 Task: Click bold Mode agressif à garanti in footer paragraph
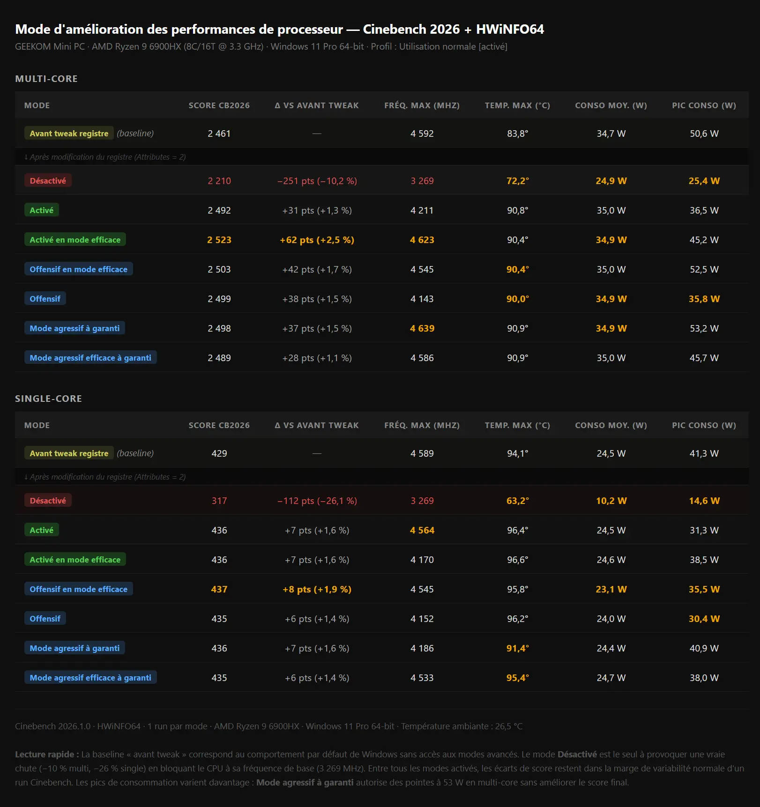(x=305, y=783)
